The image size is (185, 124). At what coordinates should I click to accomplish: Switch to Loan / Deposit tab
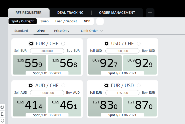pos(66,21)
